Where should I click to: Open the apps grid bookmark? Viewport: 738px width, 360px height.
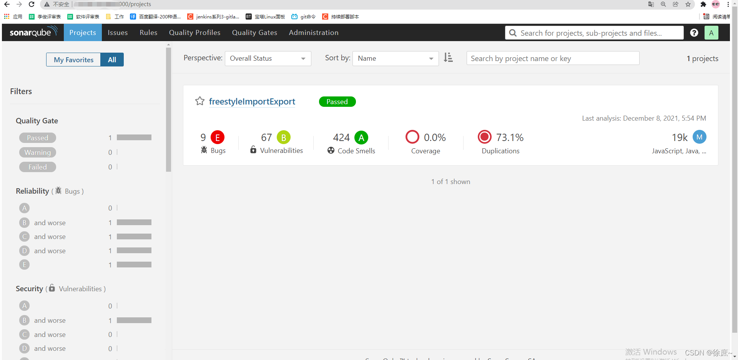pos(13,17)
